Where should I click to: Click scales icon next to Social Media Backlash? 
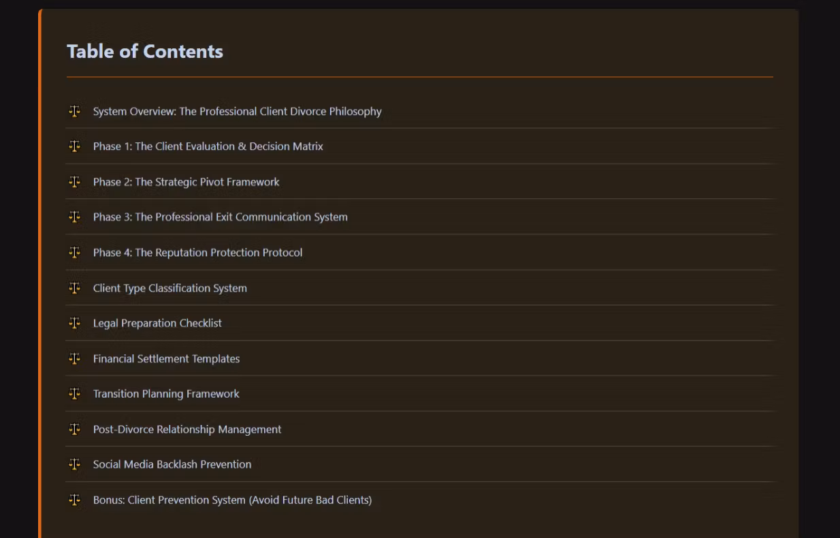click(74, 464)
